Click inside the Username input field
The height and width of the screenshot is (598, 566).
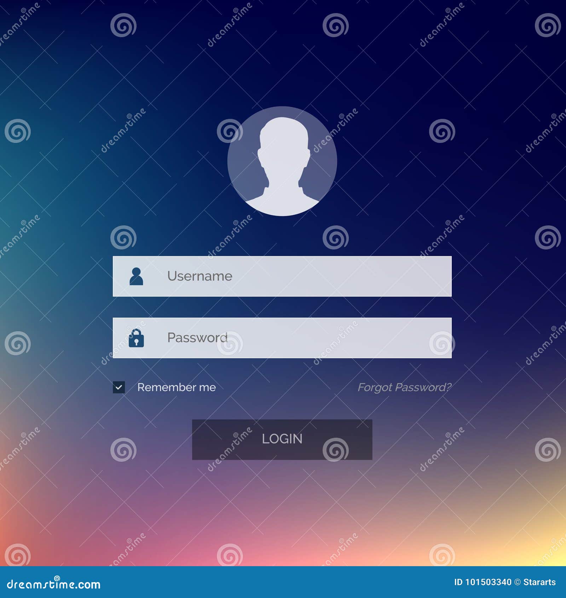(283, 275)
